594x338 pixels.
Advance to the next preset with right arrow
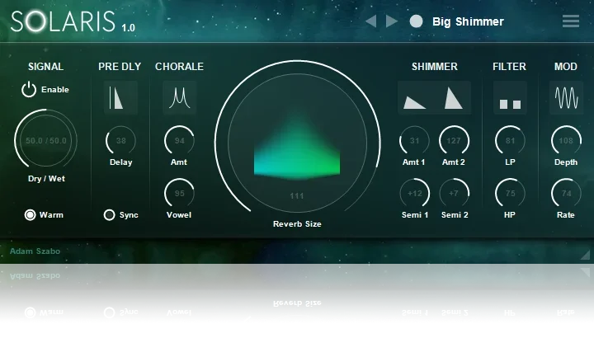(391, 21)
